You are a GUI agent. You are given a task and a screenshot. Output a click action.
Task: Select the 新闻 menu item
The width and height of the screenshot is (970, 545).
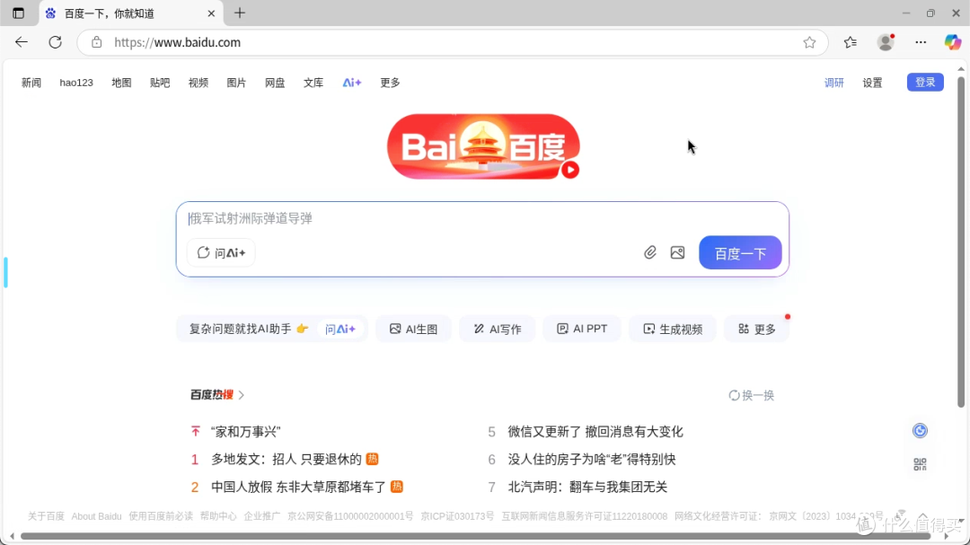click(31, 83)
